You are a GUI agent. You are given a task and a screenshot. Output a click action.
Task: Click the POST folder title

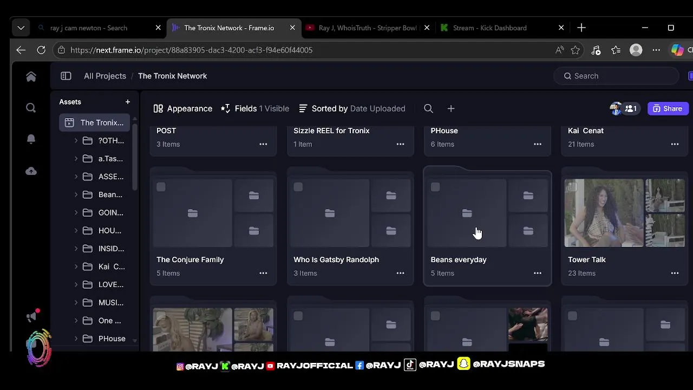(x=166, y=131)
